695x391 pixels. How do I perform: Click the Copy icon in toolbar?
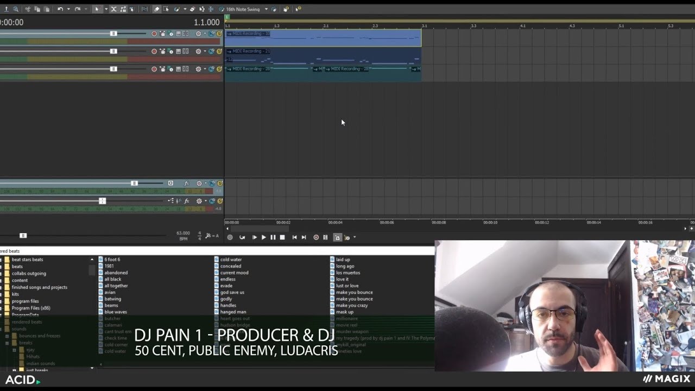(x=37, y=9)
